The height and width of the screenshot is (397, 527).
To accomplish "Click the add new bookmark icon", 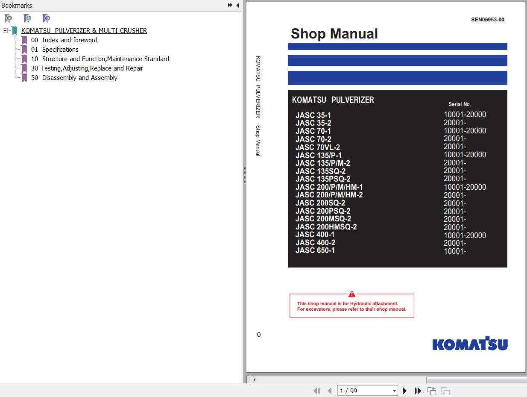I will pos(27,18).
